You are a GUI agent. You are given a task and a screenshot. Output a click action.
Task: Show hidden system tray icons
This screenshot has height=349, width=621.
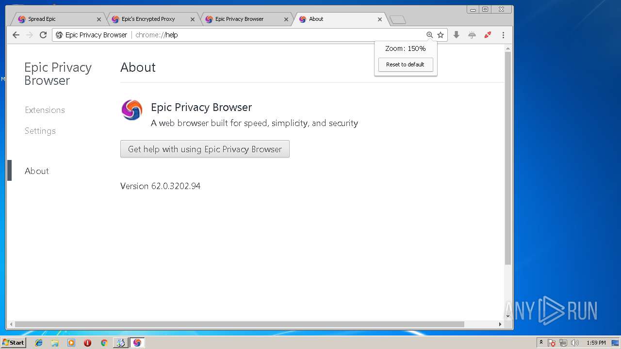coord(541,343)
